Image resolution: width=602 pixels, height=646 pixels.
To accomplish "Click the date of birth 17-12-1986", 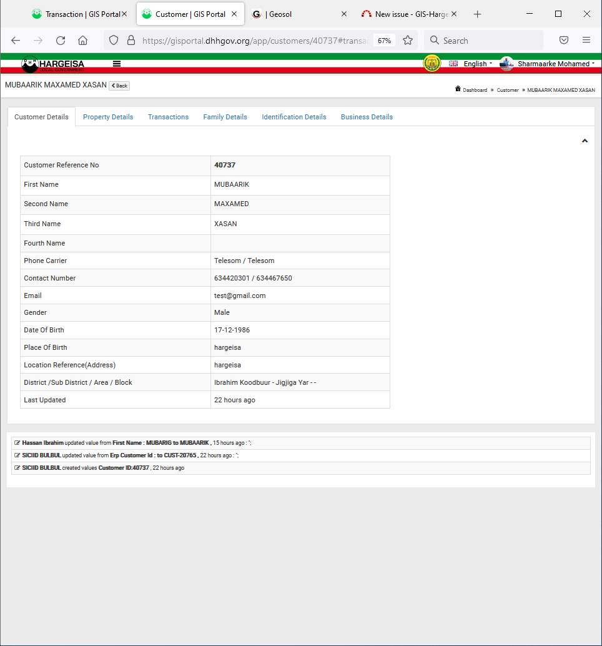I will coord(232,330).
